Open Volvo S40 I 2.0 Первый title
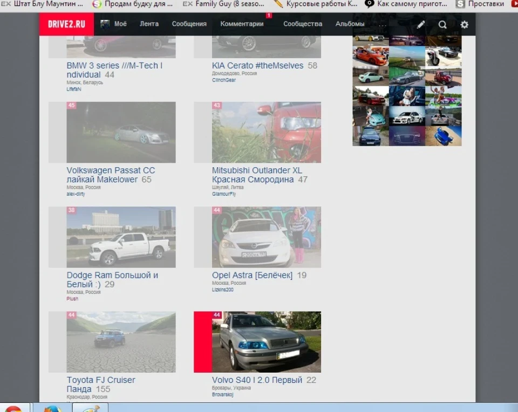 click(x=257, y=380)
